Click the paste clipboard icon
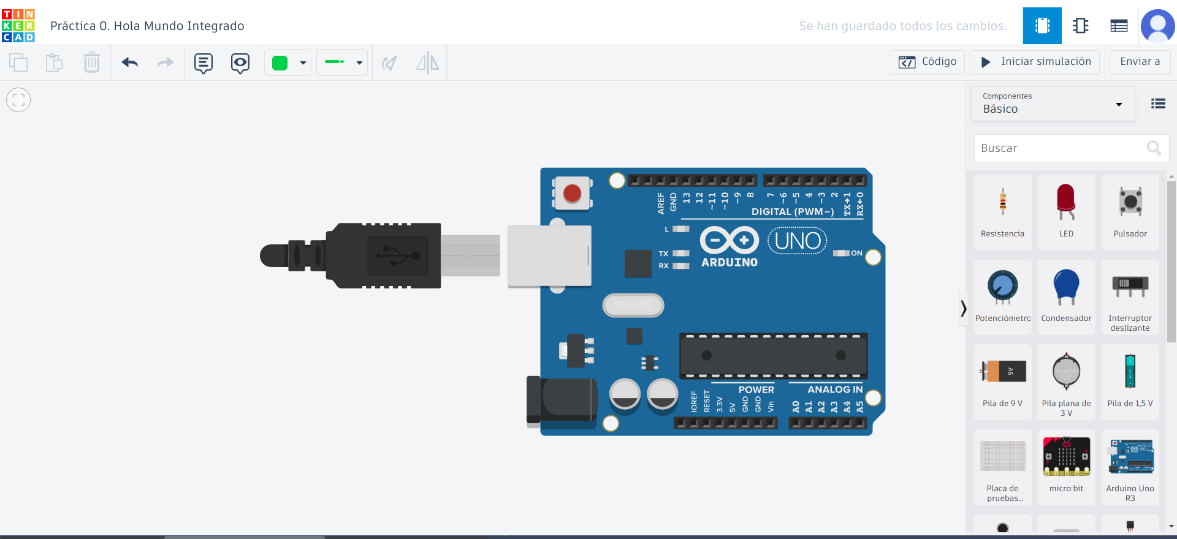This screenshot has height=539, width=1177. click(x=55, y=62)
